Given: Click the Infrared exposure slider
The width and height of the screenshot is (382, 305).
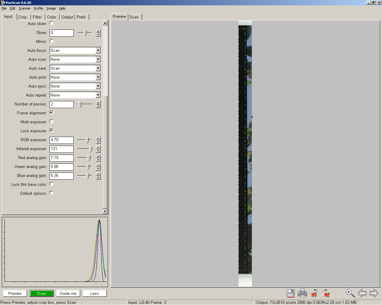Looking at the screenshot, I should (85, 149).
